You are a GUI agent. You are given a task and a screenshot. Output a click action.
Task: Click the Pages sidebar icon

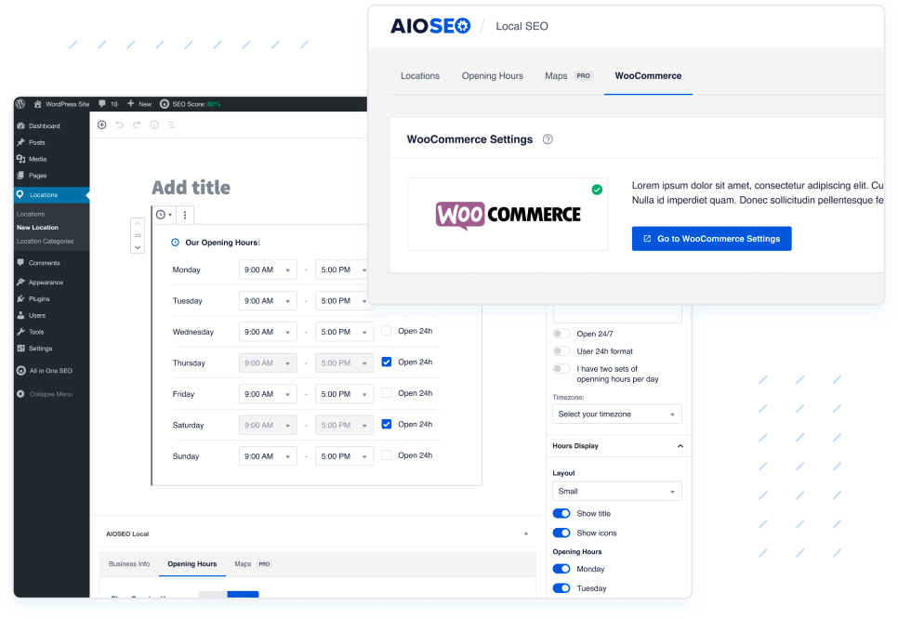click(21, 176)
